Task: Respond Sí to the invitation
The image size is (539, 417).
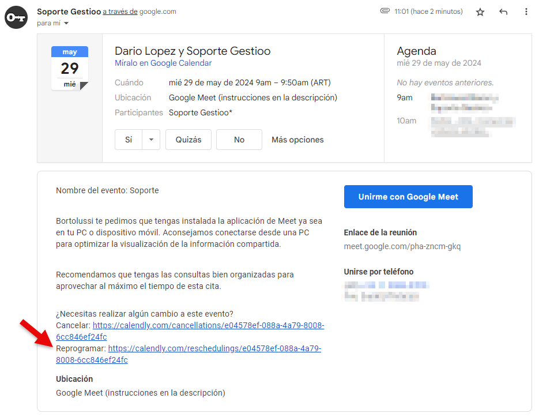Action: pyautogui.click(x=129, y=140)
